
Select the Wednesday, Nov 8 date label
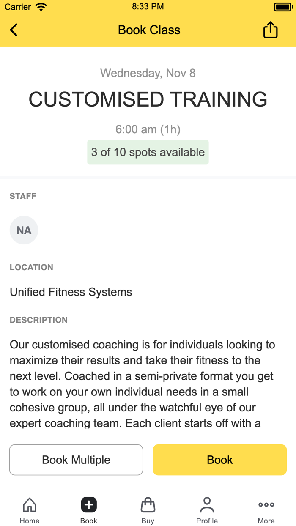click(148, 73)
